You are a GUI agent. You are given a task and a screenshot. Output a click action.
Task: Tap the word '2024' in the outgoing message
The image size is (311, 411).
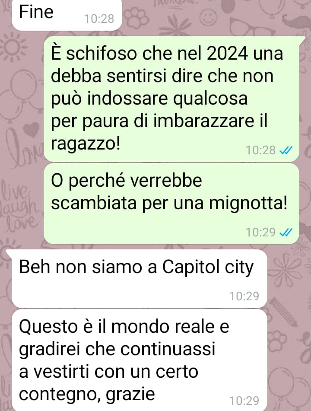(x=227, y=54)
